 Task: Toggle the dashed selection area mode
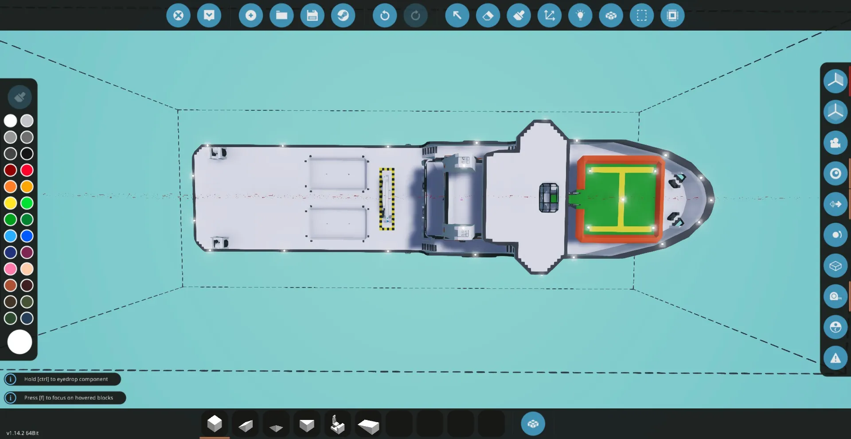pyautogui.click(x=641, y=16)
